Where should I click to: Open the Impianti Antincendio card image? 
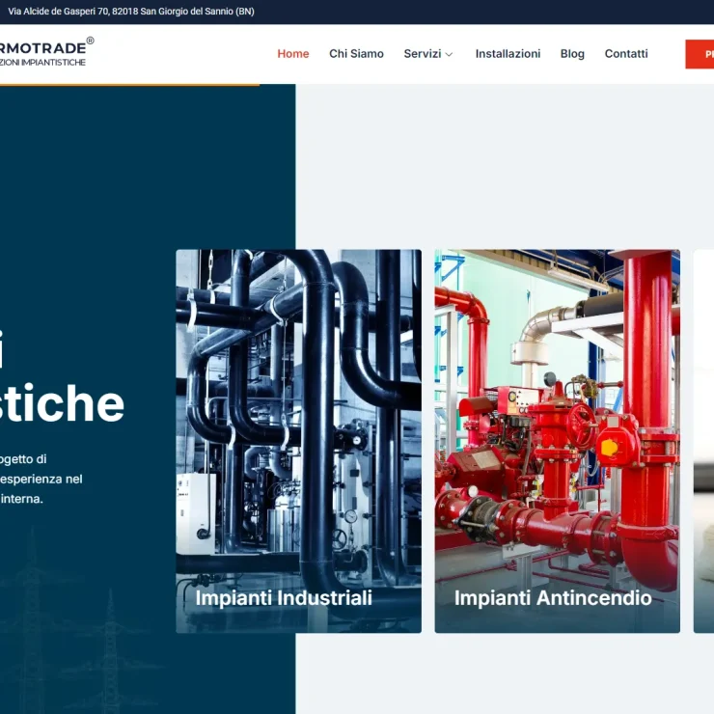click(x=558, y=441)
